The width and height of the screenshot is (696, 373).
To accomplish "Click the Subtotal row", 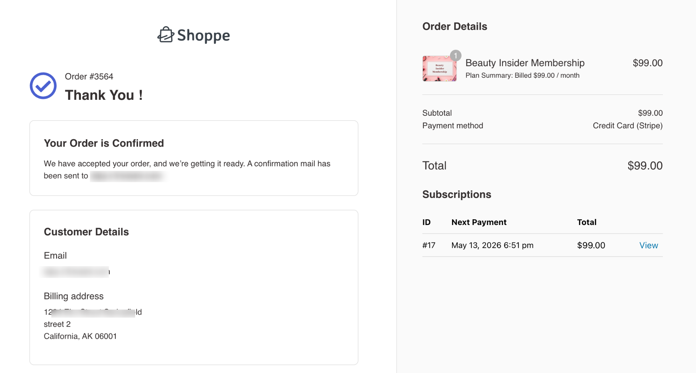I will [x=437, y=113].
